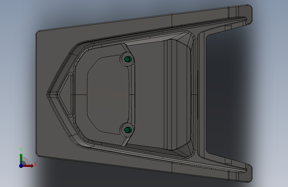Select the upper green pin on the model
The width and height of the screenshot is (288, 187).
click(128, 59)
